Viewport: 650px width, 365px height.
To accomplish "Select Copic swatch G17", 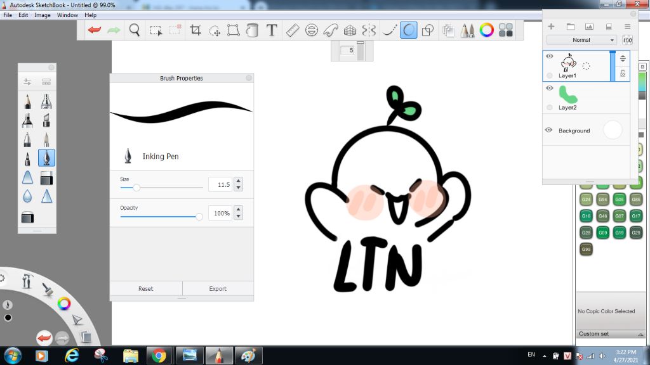I will point(636,215).
